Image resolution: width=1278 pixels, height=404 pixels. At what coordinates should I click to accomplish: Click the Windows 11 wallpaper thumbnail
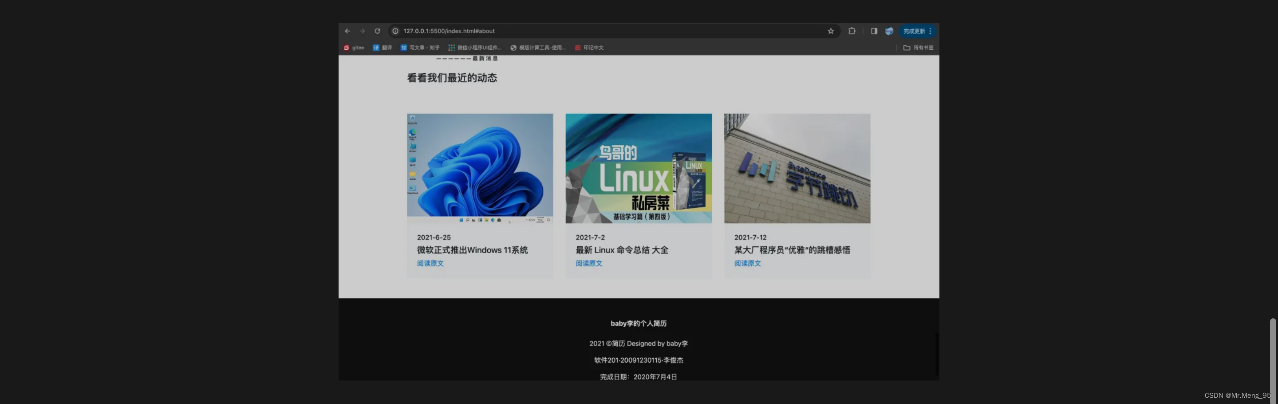click(x=480, y=168)
